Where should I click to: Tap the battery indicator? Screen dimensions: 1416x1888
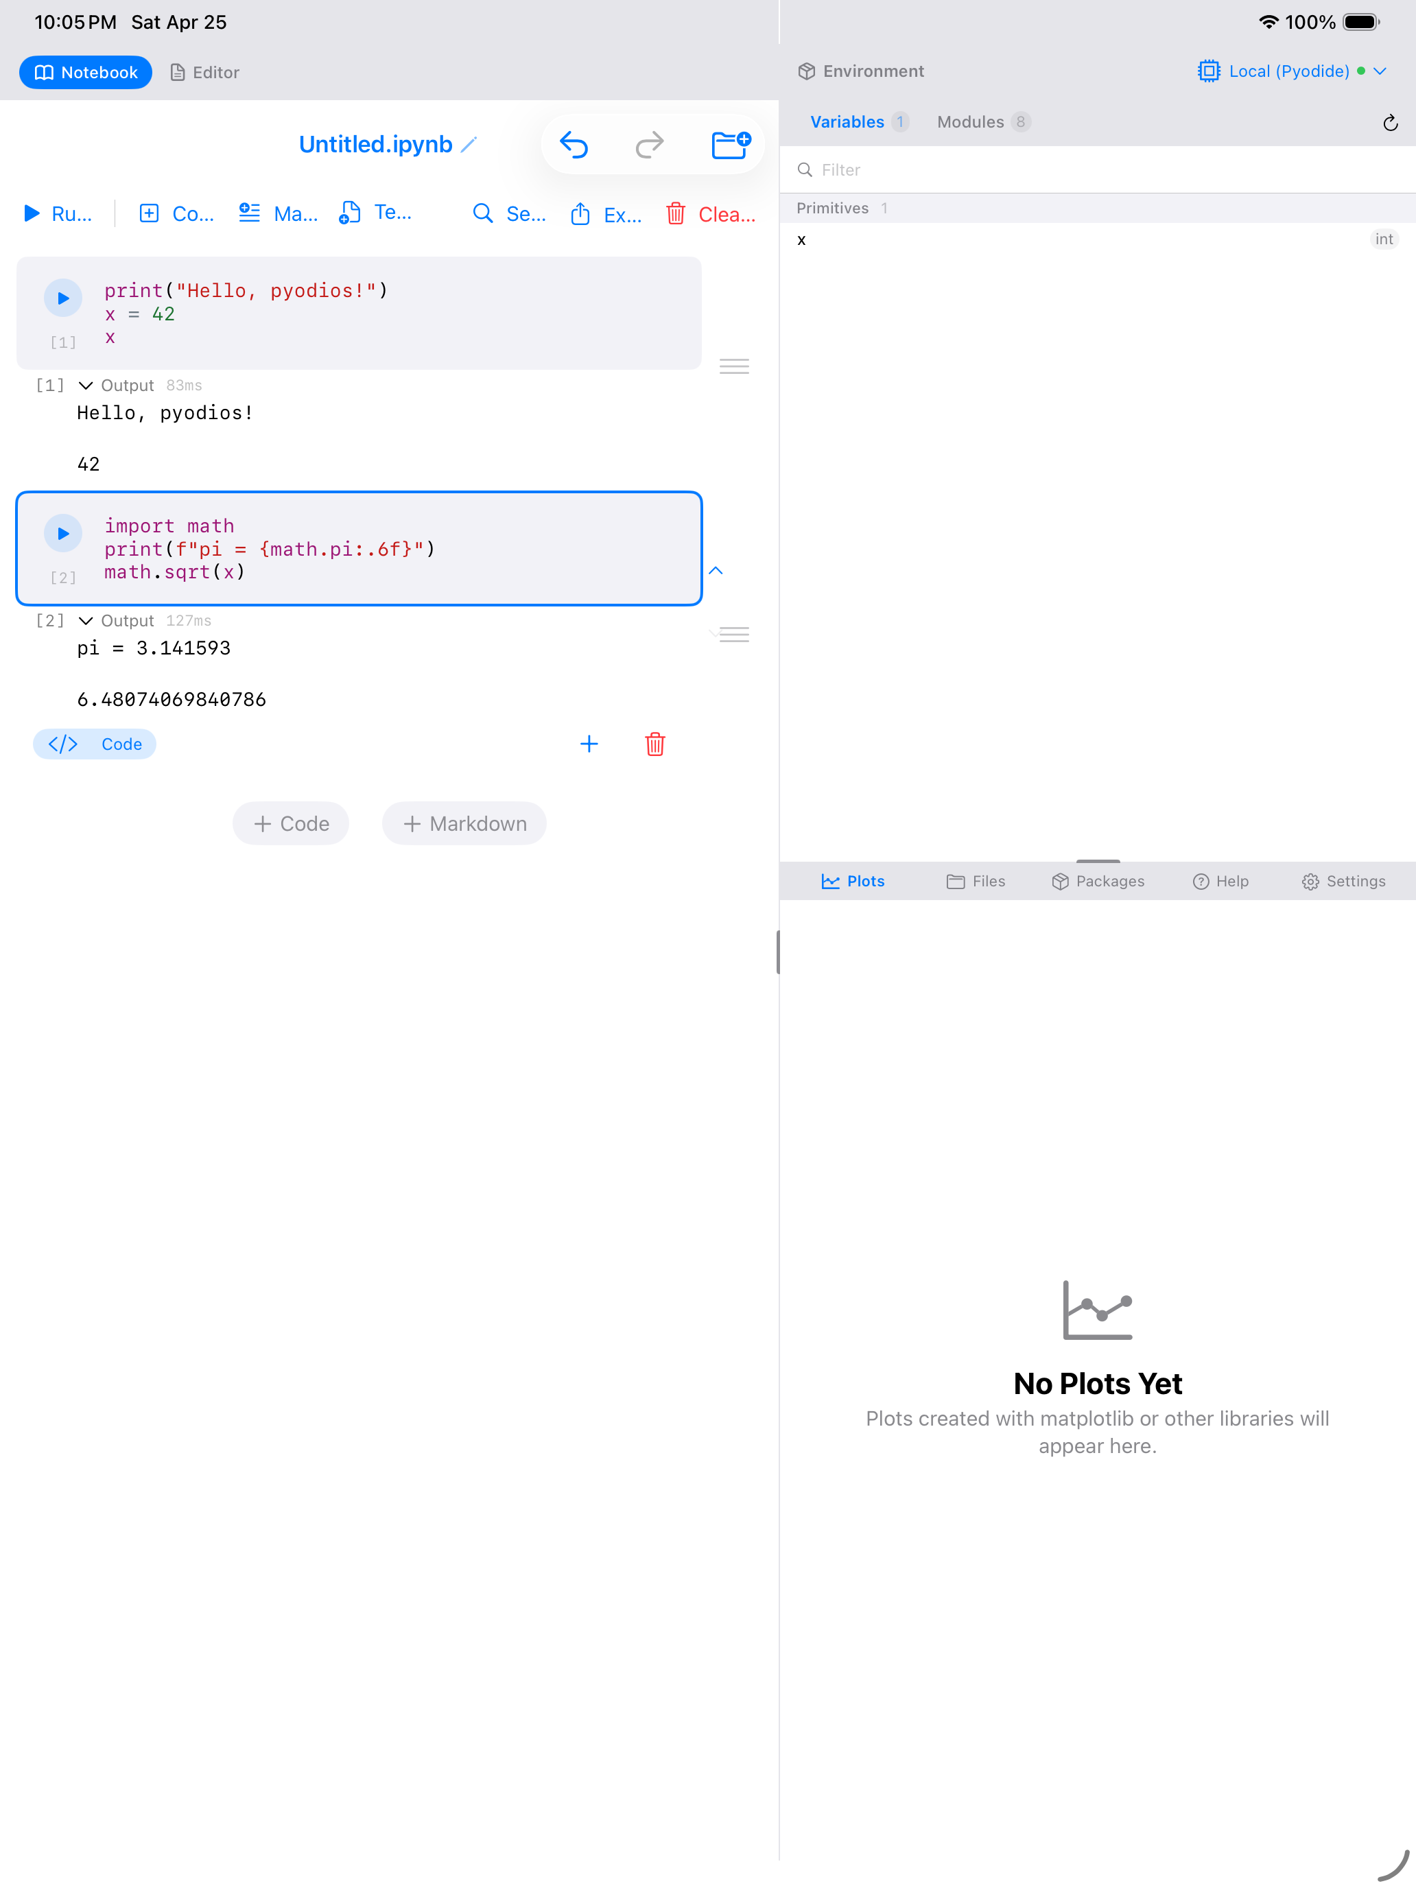tap(1361, 22)
